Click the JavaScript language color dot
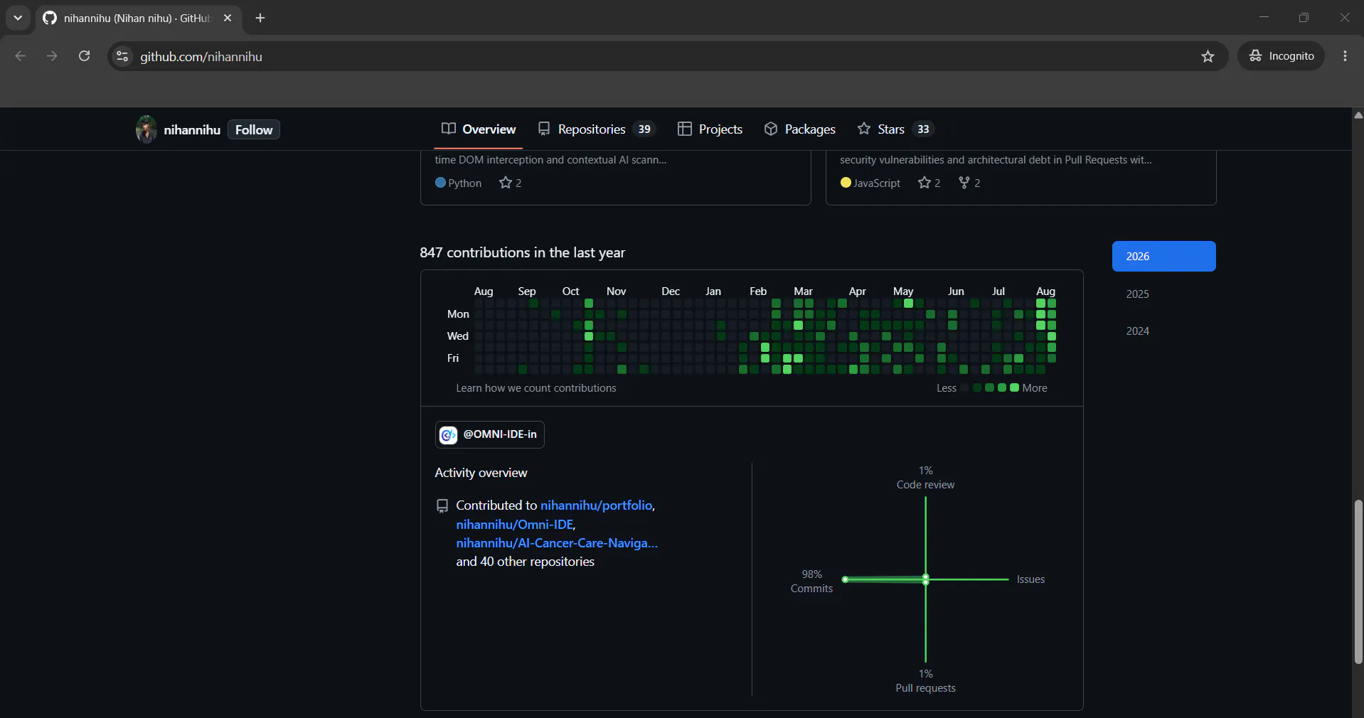The height and width of the screenshot is (718, 1364). pos(846,183)
